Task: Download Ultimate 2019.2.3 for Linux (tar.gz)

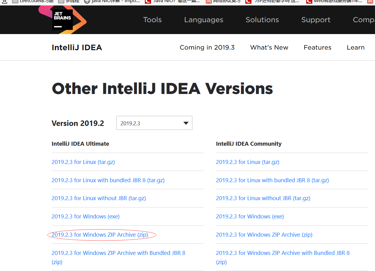Action: click(x=83, y=162)
